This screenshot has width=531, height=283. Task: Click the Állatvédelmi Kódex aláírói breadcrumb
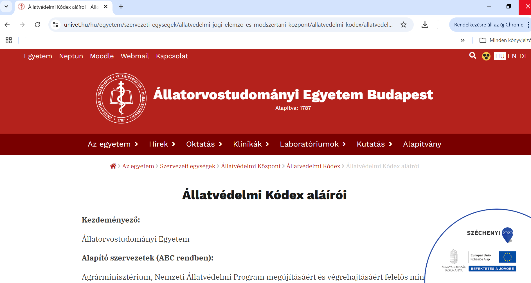(382, 166)
